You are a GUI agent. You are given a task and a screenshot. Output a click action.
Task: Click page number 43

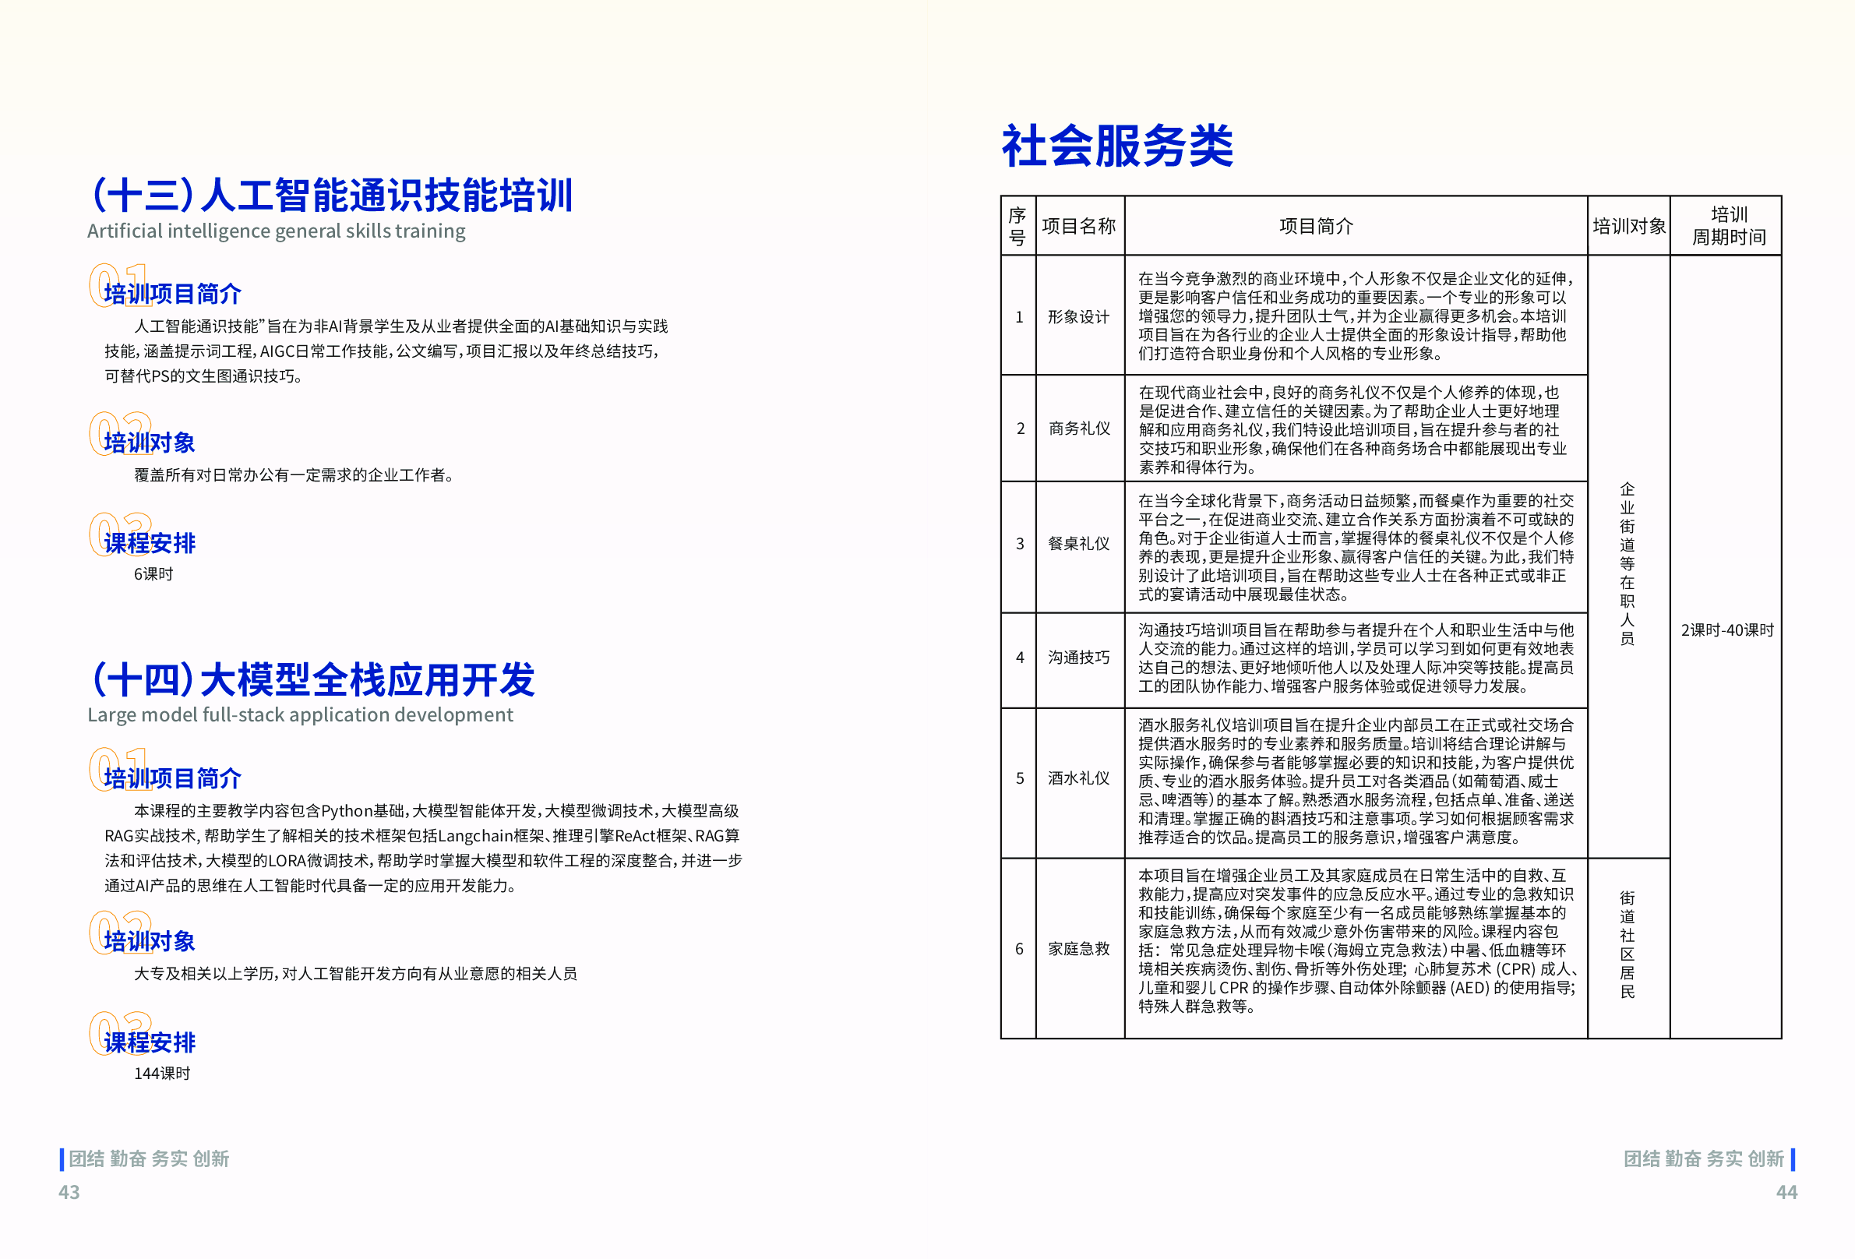tap(69, 1193)
